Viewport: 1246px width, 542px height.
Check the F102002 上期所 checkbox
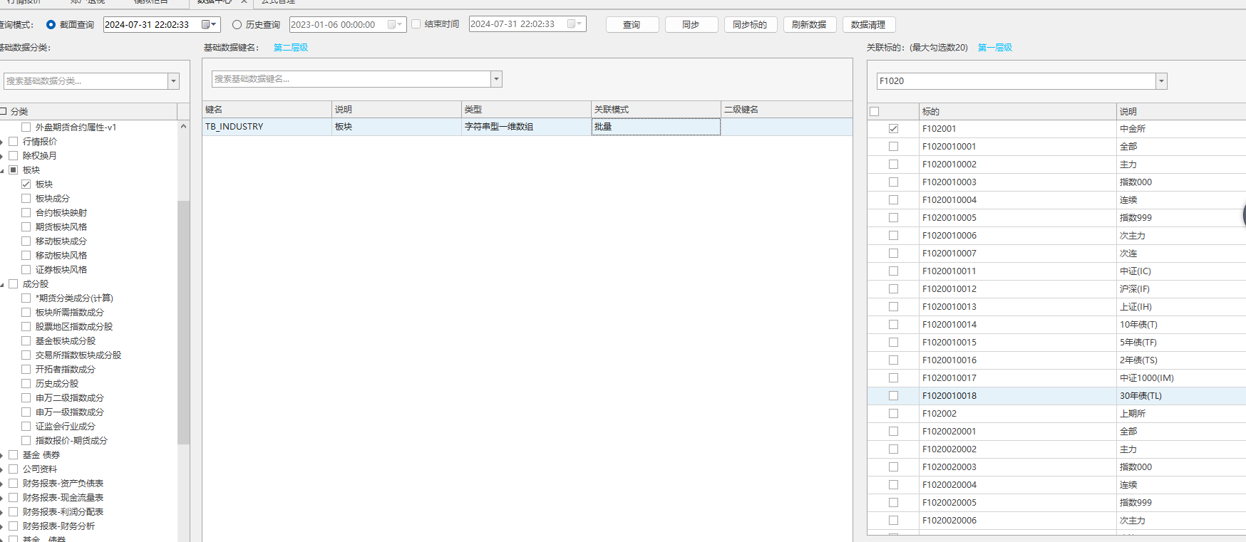893,414
